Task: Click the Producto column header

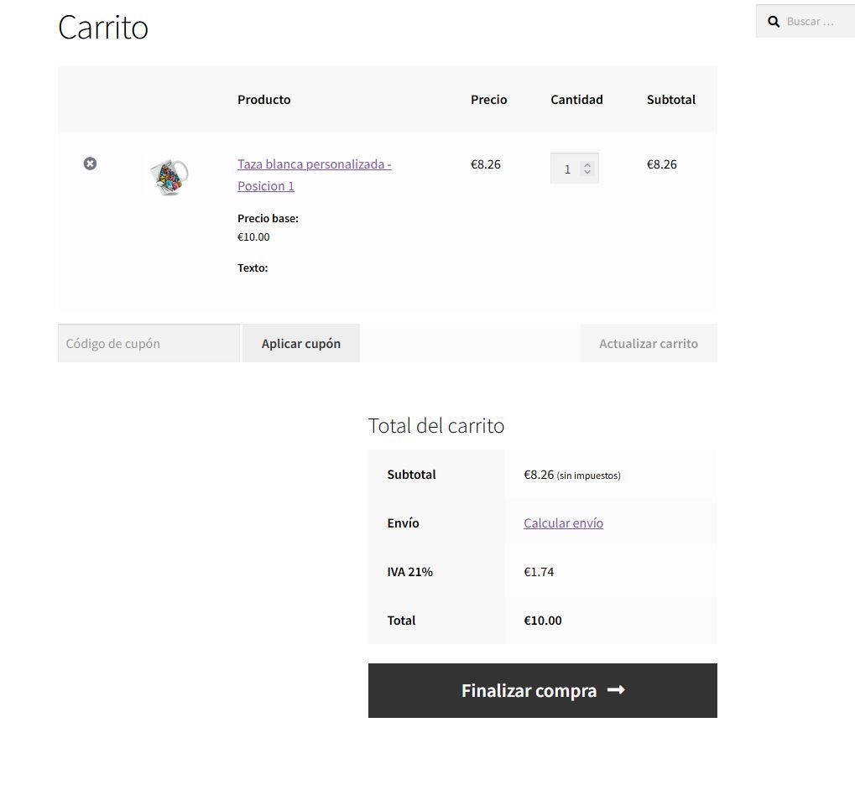Action: click(264, 100)
